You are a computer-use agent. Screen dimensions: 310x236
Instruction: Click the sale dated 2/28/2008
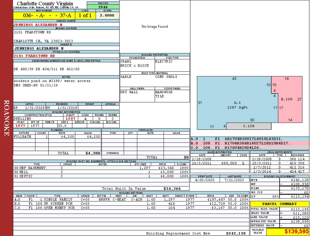201,159
